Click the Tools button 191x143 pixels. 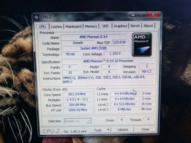(x=98, y=130)
